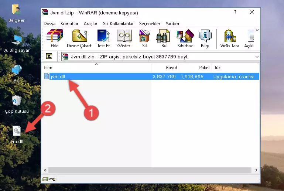This screenshot has height=191, width=284.
Task: Click the drive icon in status bar
Action: [x=45, y=179]
